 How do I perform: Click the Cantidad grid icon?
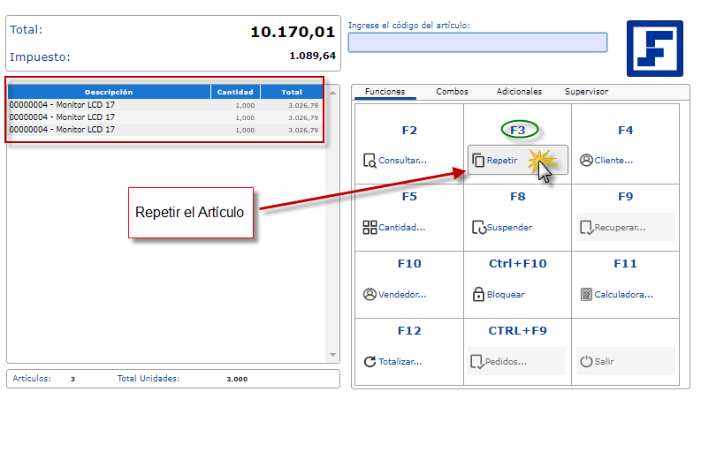coord(370,228)
